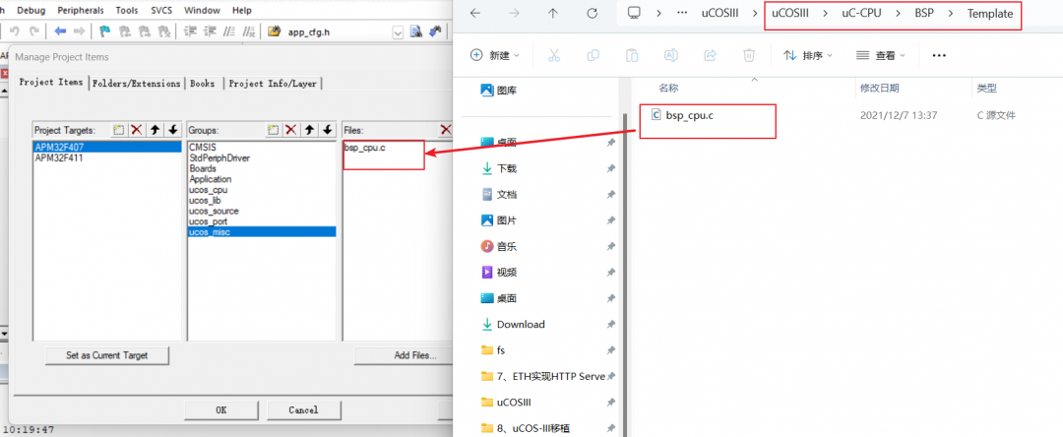The width and height of the screenshot is (1063, 437).
Task: Delete selected project target red X
Action: (x=136, y=129)
